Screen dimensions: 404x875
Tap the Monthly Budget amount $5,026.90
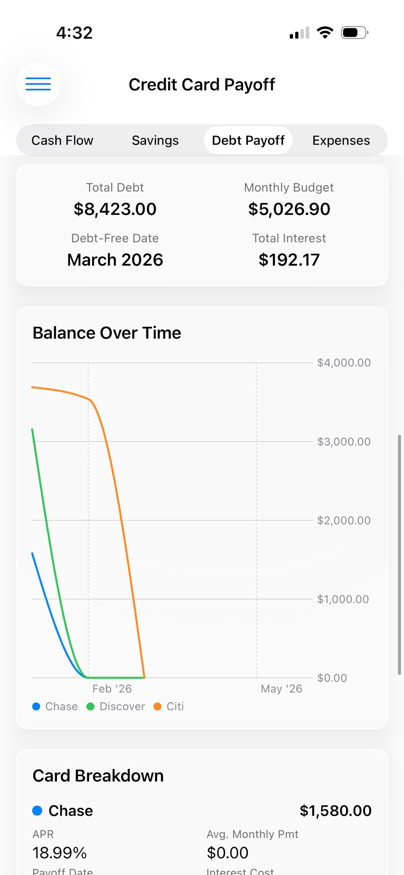[289, 209]
